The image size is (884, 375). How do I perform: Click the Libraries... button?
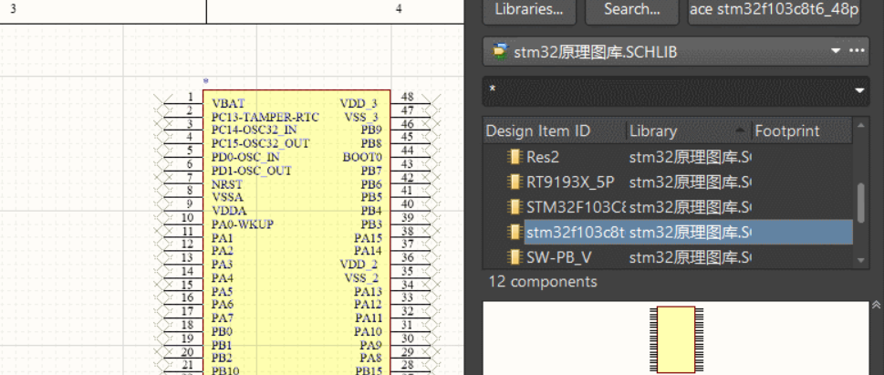(529, 11)
